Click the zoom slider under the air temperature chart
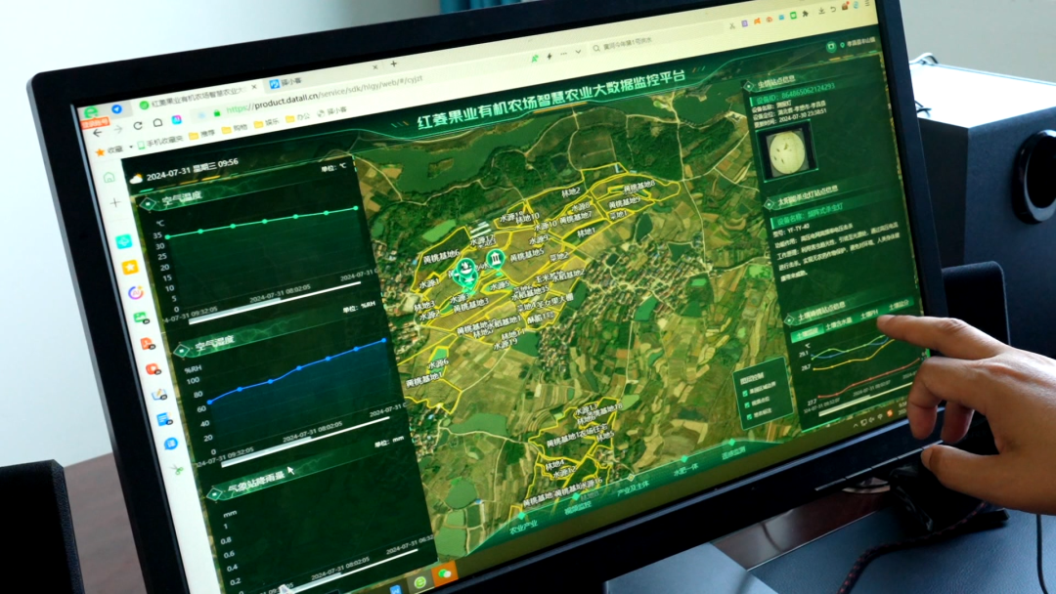1056x594 pixels. [x=274, y=302]
